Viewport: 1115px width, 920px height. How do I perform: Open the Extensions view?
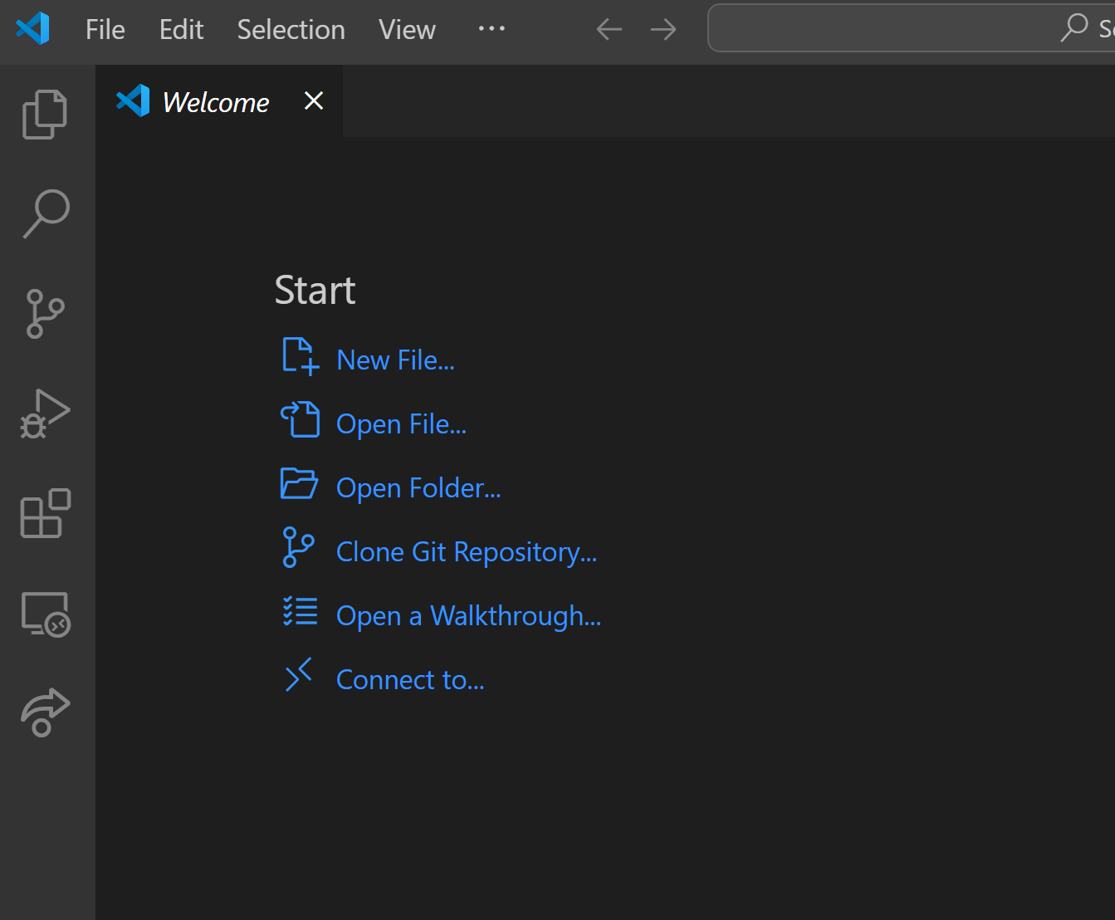click(45, 513)
